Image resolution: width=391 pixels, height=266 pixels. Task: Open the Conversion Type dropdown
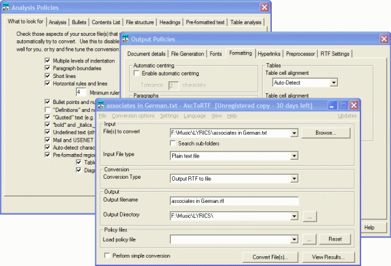[295, 178]
